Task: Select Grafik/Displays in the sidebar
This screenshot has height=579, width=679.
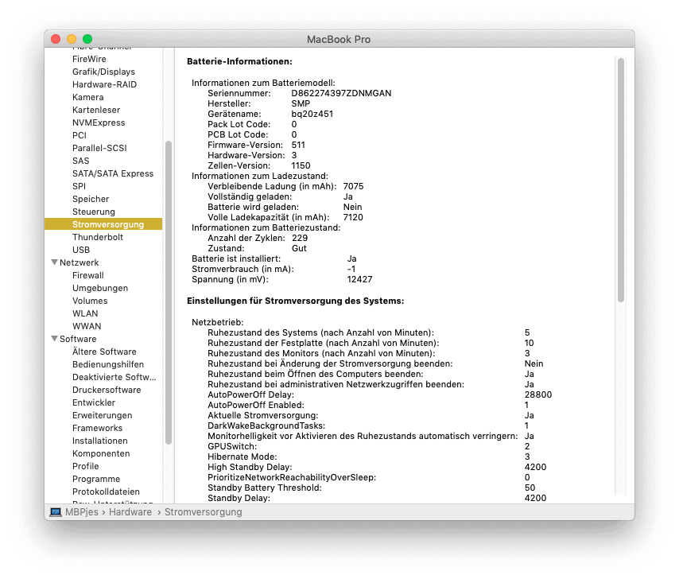Action: 103,72
